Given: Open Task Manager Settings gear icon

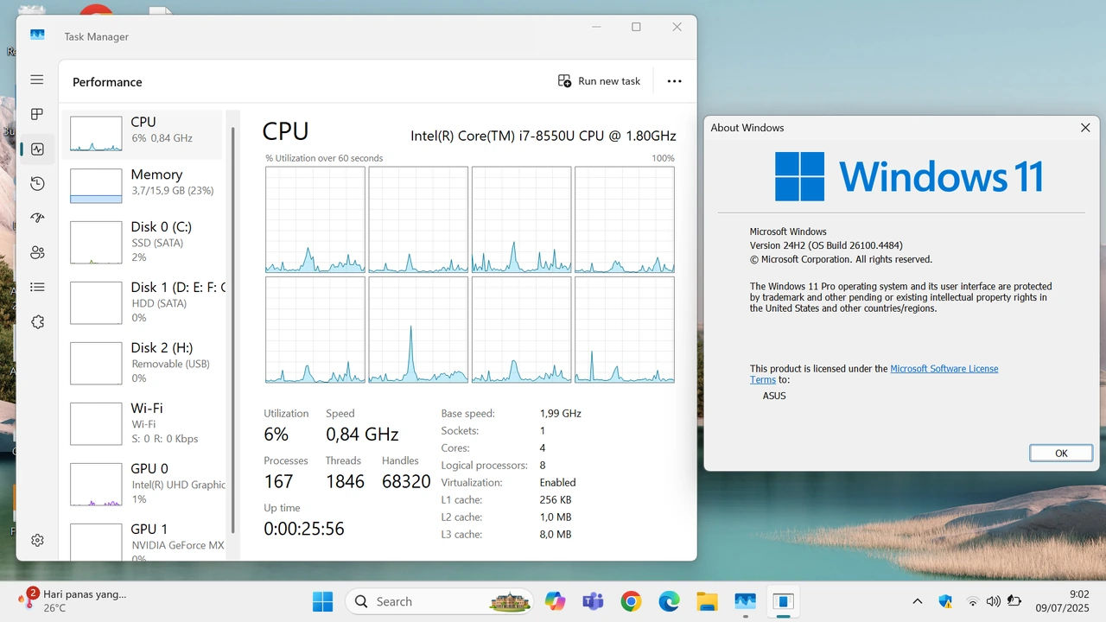Looking at the screenshot, I should click(x=37, y=540).
